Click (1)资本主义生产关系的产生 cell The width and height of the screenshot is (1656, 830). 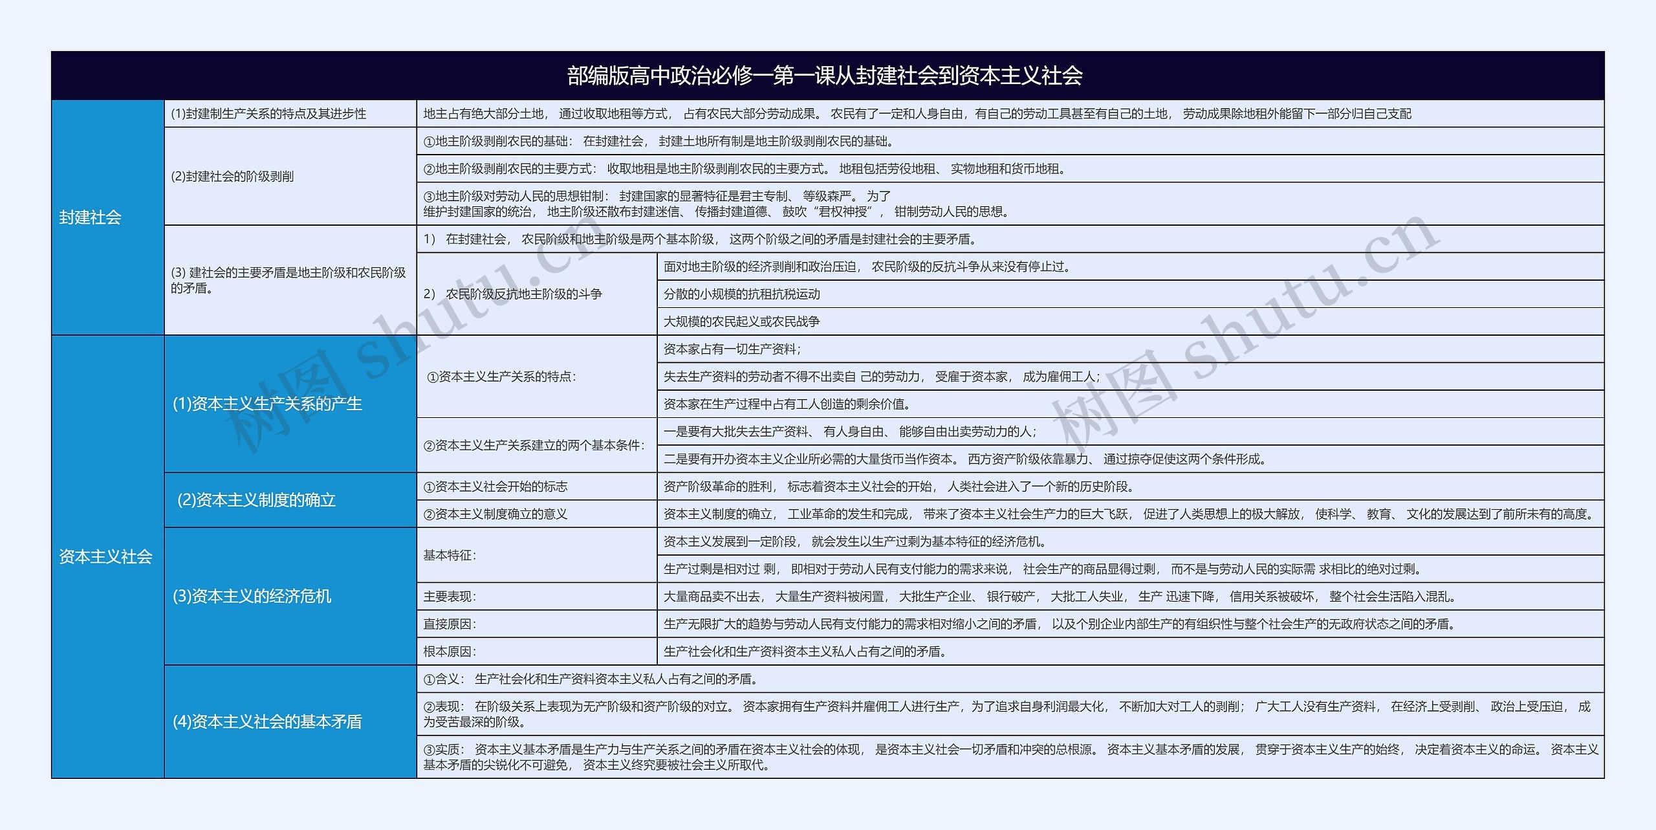coord(290,404)
